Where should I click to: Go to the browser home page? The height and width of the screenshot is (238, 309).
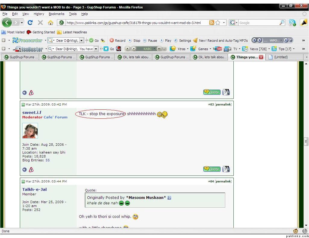point(50,23)
